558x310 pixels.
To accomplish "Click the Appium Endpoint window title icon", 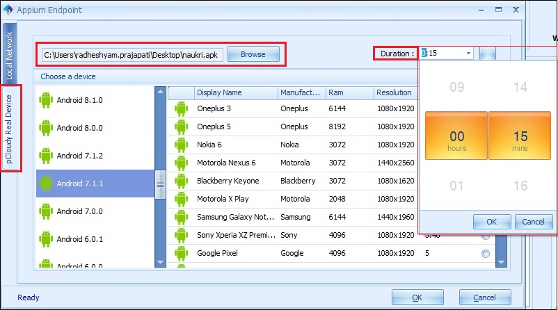I will (x=8, y=10).
